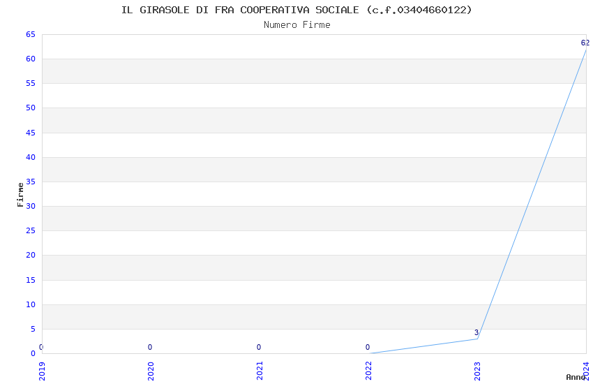The image size is (593, 384).
Task: Click the y-axis tick label 5
Action: coord(33,329)
